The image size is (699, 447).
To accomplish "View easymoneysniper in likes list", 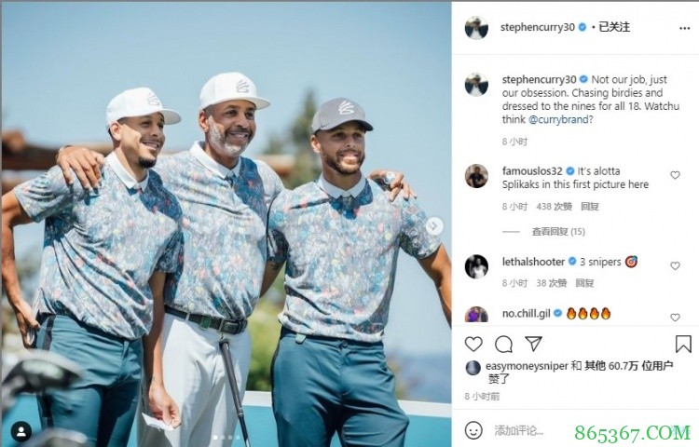I will coord(527,366).
